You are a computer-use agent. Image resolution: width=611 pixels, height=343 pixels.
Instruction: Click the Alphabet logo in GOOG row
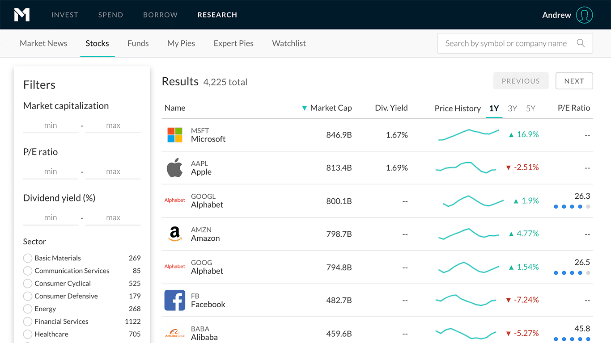point(175,267)
